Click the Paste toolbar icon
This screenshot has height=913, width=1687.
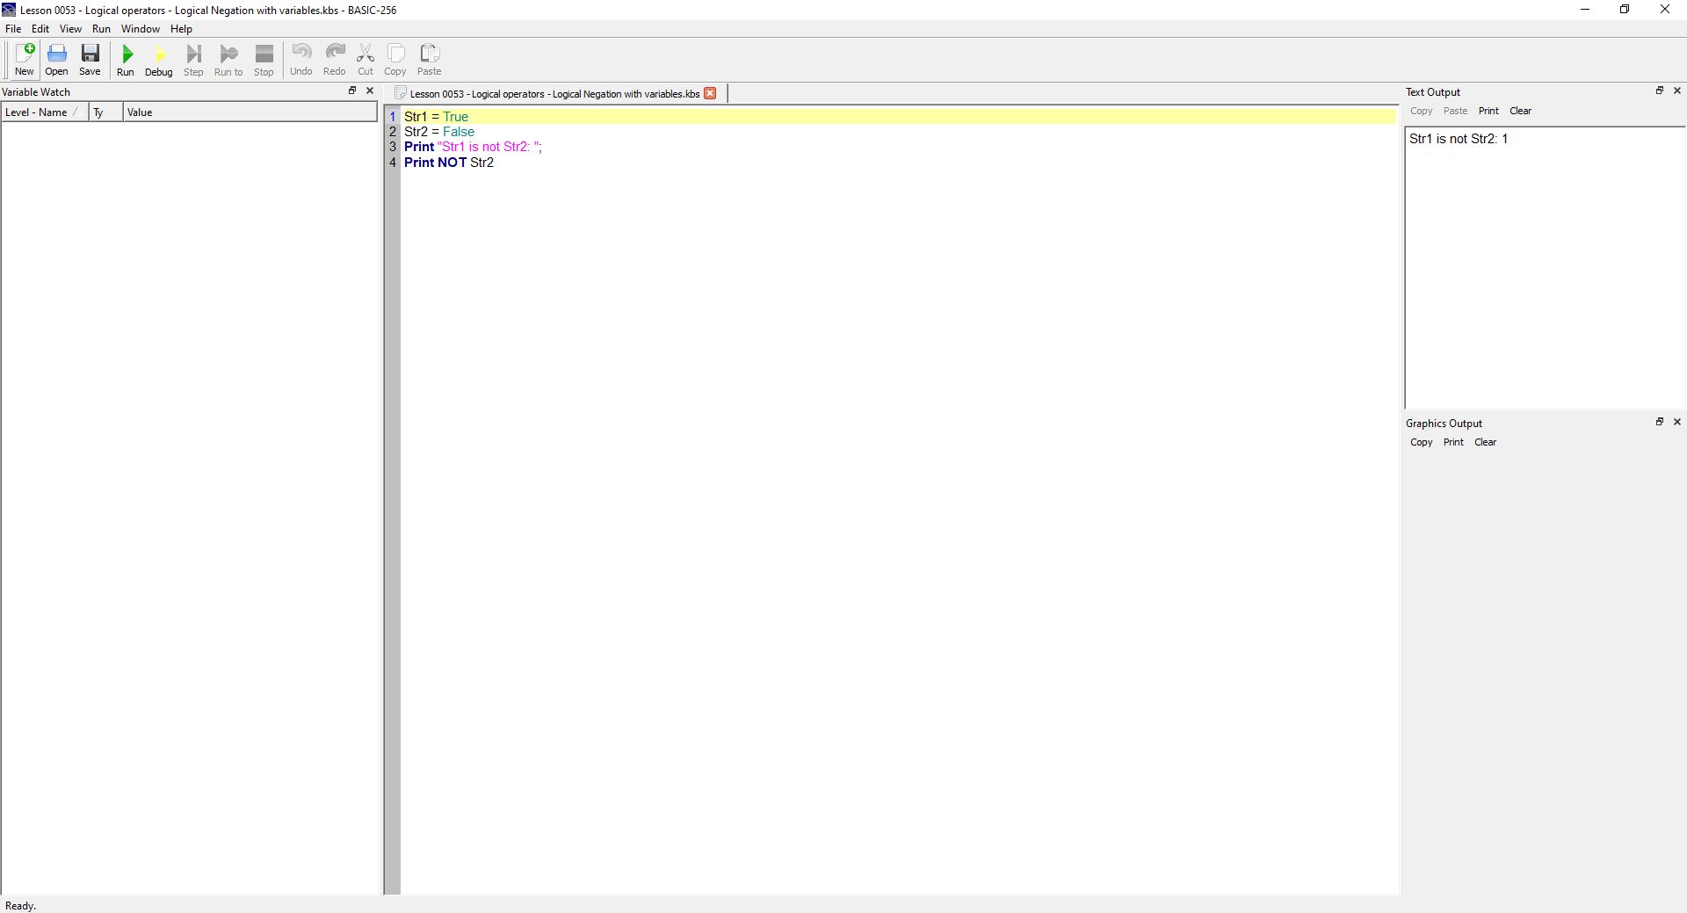(x=429, y=60)
